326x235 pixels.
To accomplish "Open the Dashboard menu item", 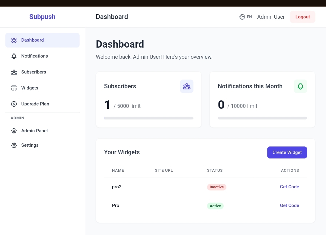I will click(x=43, y=40).
